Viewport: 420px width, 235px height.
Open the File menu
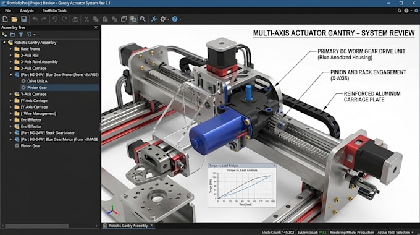(8, 11)
